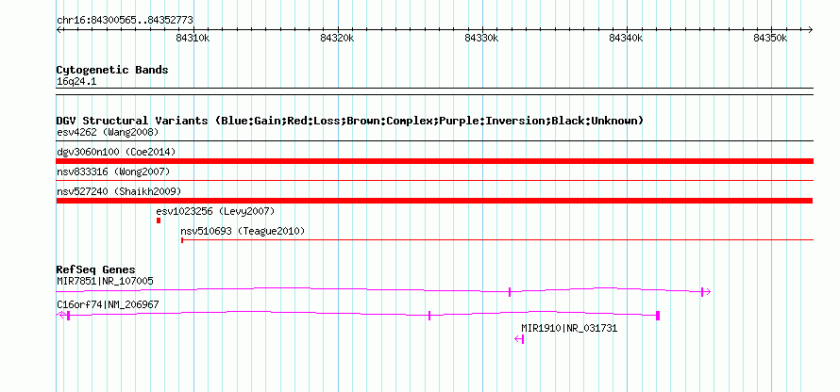Select the nsv527240 (Shaikh2009) variant label

point(119,191)
